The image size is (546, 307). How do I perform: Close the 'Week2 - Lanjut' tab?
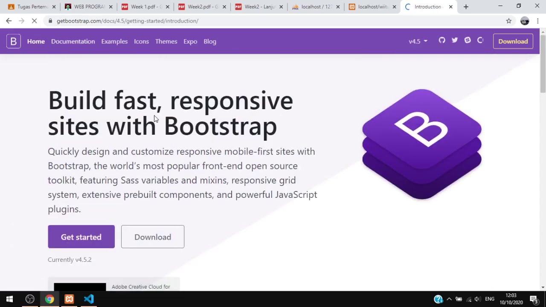tap(281, 7)
